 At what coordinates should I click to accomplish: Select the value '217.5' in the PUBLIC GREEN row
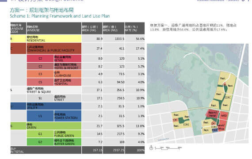[x=121, y=134]
